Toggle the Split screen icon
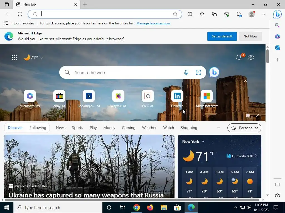 (x=190, y=14)
